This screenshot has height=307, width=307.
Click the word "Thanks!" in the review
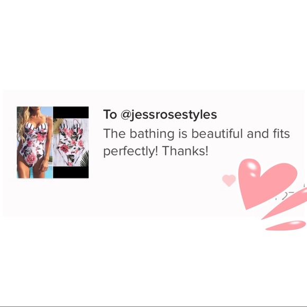185,151
